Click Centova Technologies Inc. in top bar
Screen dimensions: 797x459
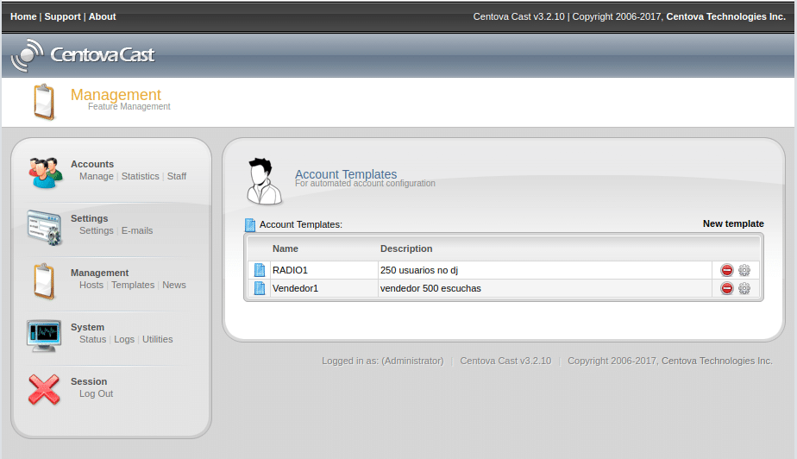click(726, 16)
